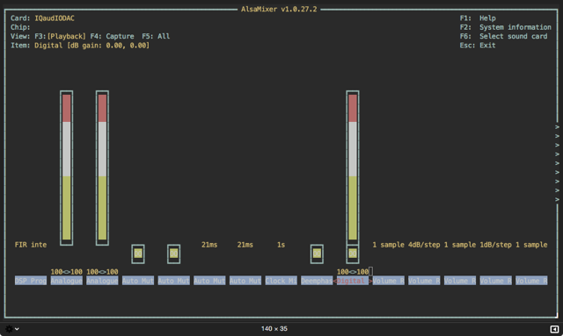Click the Chip: info line
The height and width of the screenshot is (336, 563).
[x=20, y=27]
